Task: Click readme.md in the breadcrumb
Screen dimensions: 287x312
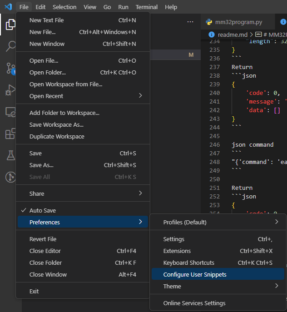Action: 233,35
